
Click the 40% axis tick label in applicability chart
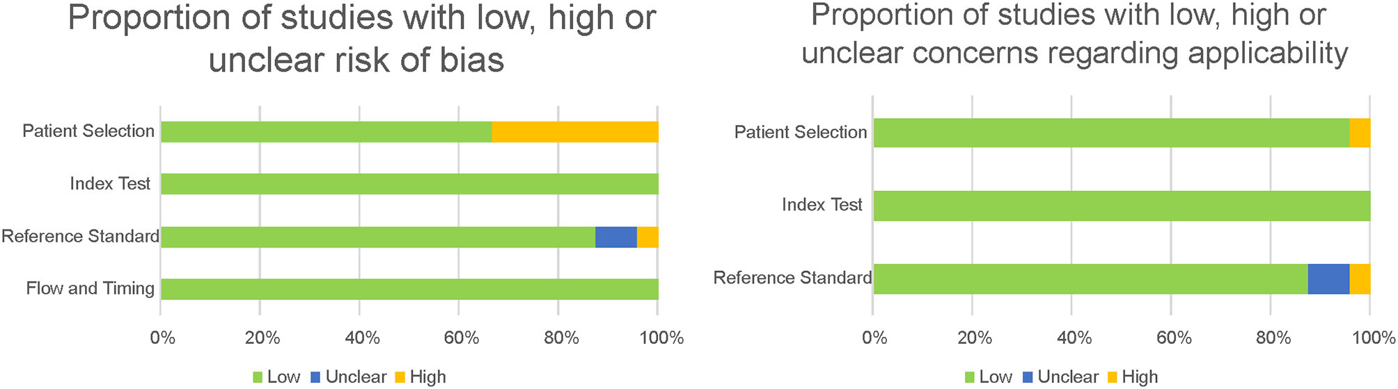(x=1074, y=338)
